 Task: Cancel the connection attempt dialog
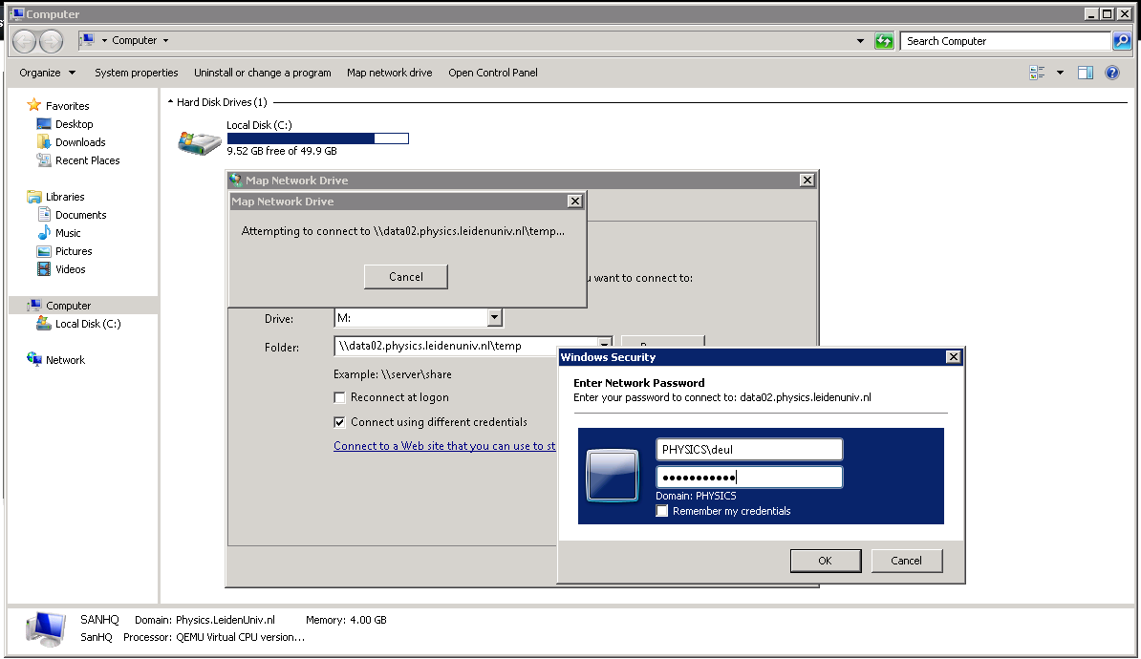click(405, 277)
